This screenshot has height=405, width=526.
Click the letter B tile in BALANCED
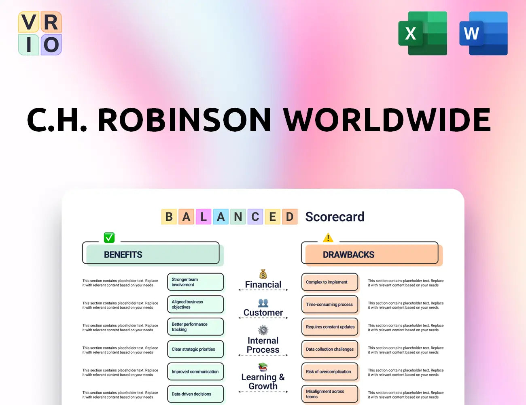coord(169,217)
